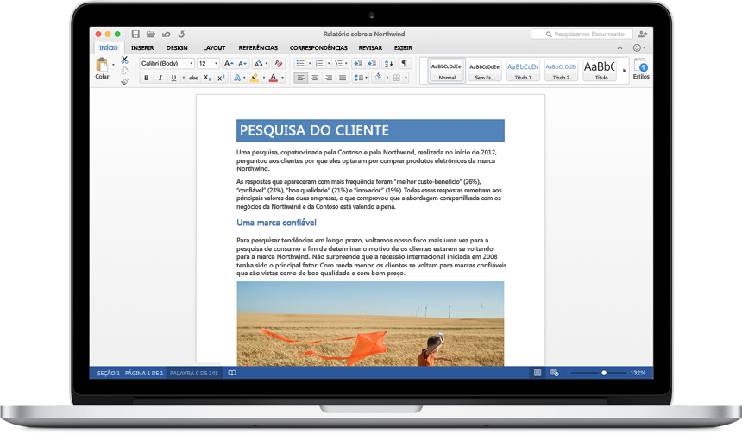The image size is (742, 434).
Task: Open the font size 12 dropdown
Action: click(x=208, y=63)
